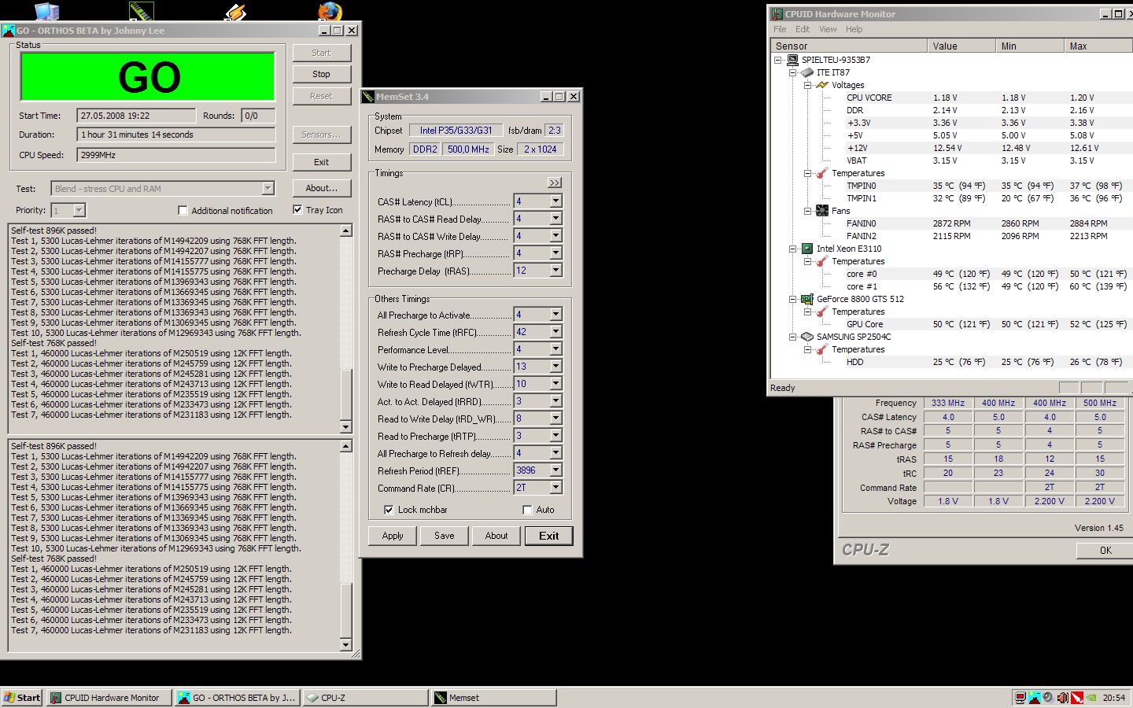Open View menu in Hardware Monitor
1133x708 pixels.
point(828,29)
